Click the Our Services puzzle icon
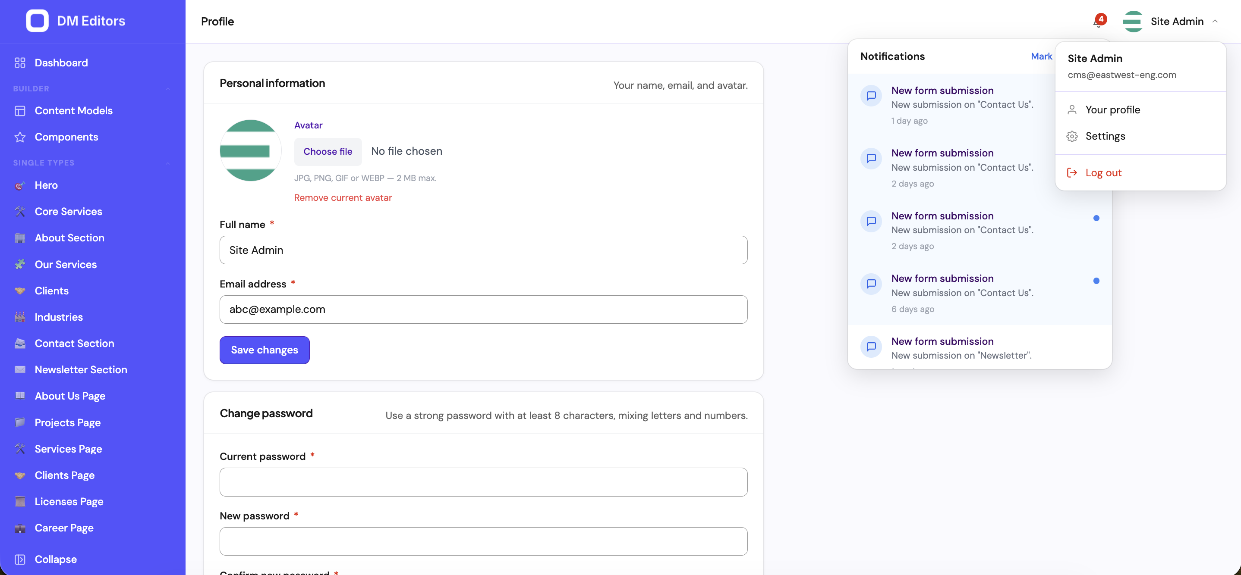Image resolution: width=1241 pixels, height=575 pixels. click(x=20, y=264)
